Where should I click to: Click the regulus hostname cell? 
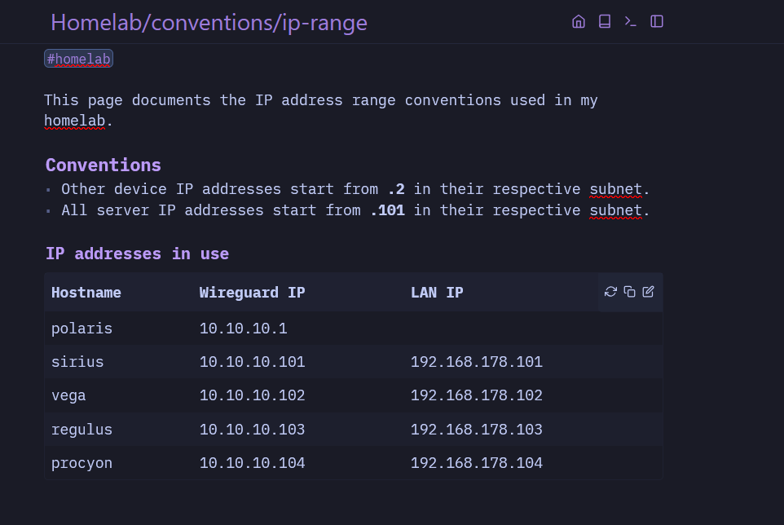[x=81, y=430]
